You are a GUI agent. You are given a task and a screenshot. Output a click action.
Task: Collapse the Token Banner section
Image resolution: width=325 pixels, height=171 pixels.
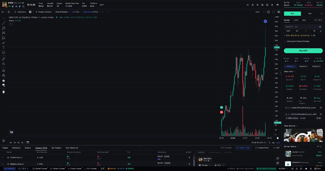tap(291, 126)
